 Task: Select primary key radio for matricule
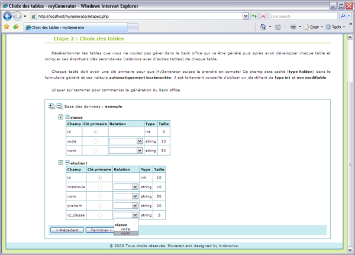click(99, 187)
